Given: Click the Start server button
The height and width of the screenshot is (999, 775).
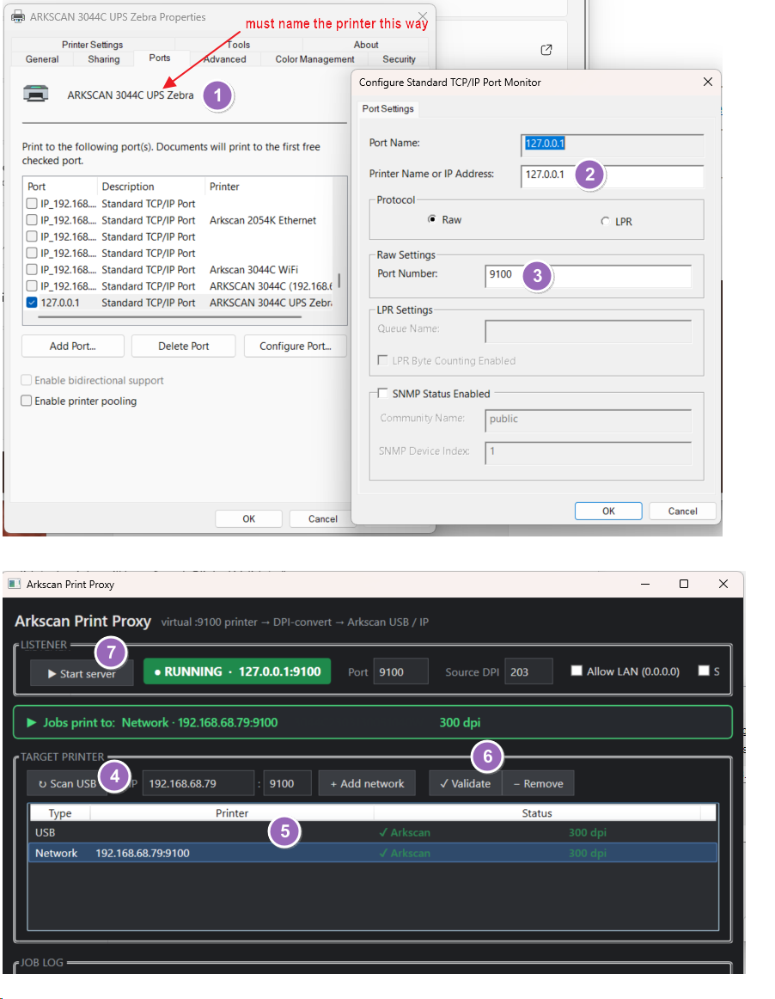Looking at the screenshot, I should 82,673.
